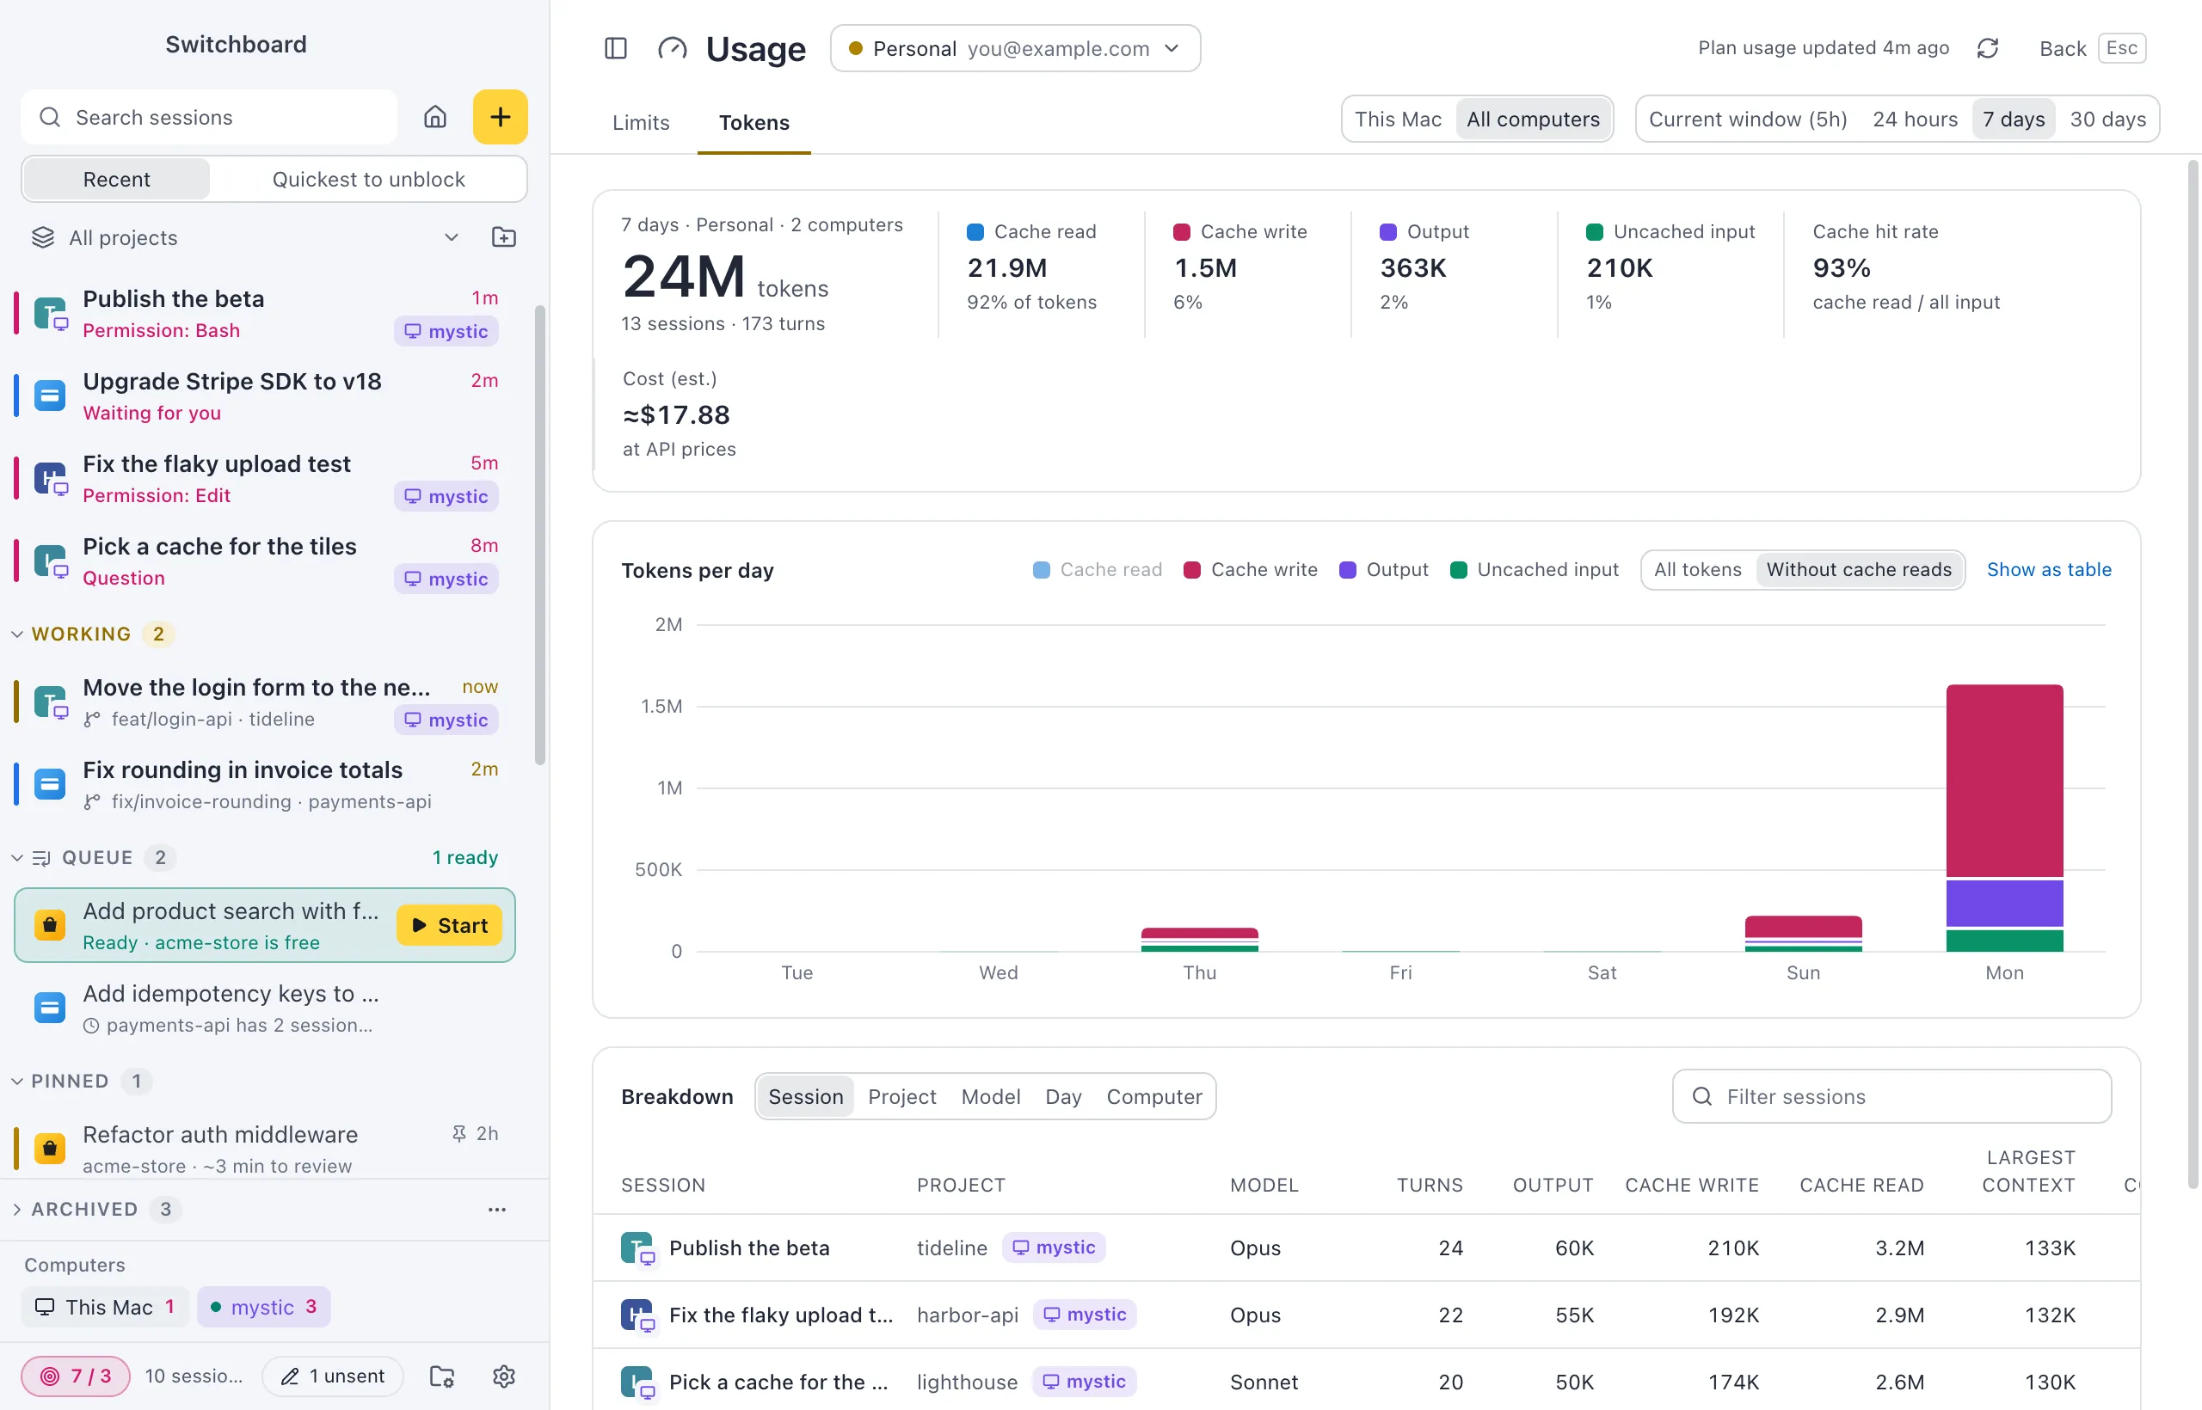Click the home icon beside search
This screenshot has width=2202, height=1410.
[x=435, y=116]
